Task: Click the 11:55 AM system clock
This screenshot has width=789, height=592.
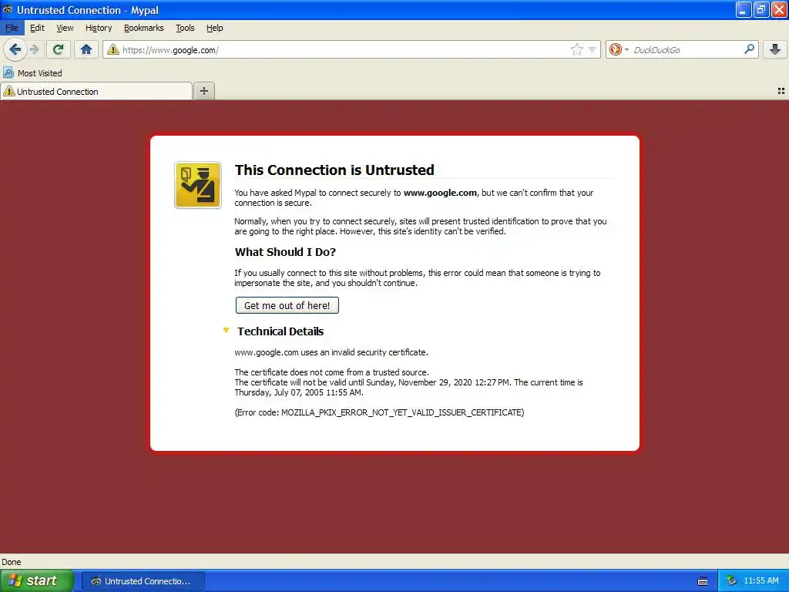Action: pyautogui.click(x=760, y=581)
